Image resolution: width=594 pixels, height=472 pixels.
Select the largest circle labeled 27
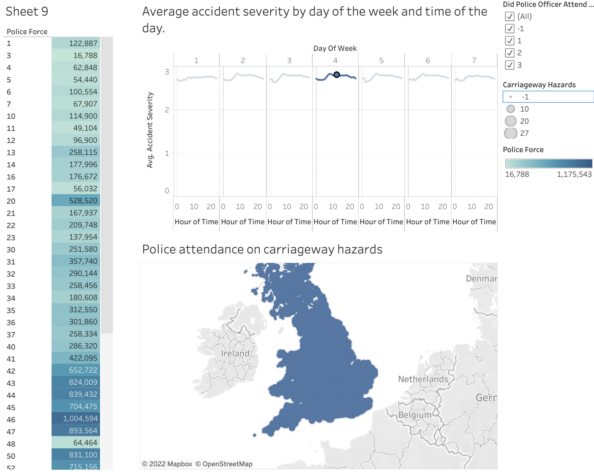click(511, 133)
